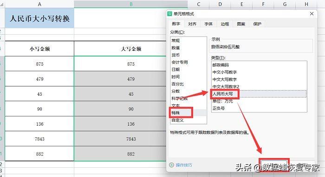The width and height of the screenshot is (325, 177).
Task: Close the 单元格格式 dialog
Action: [x=312, y=14]
